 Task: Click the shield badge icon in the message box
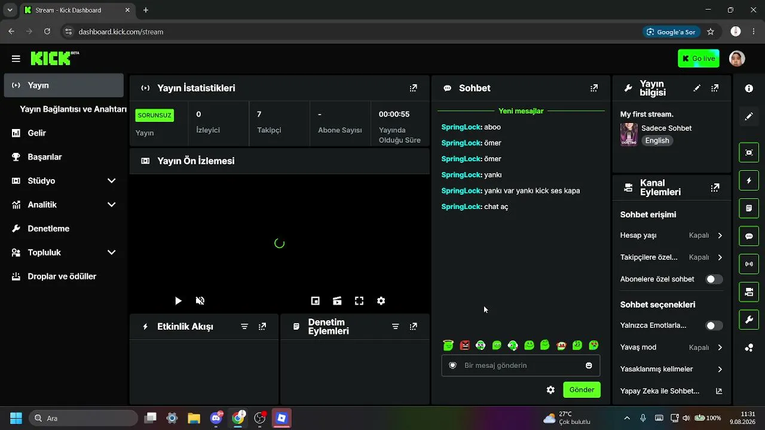(x=453, y=365)
